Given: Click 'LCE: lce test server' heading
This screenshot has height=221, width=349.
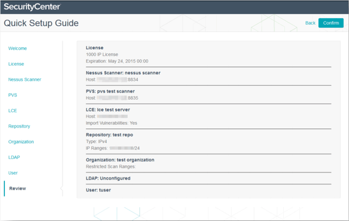Looking at the screenshot, I should pos(108,109).
